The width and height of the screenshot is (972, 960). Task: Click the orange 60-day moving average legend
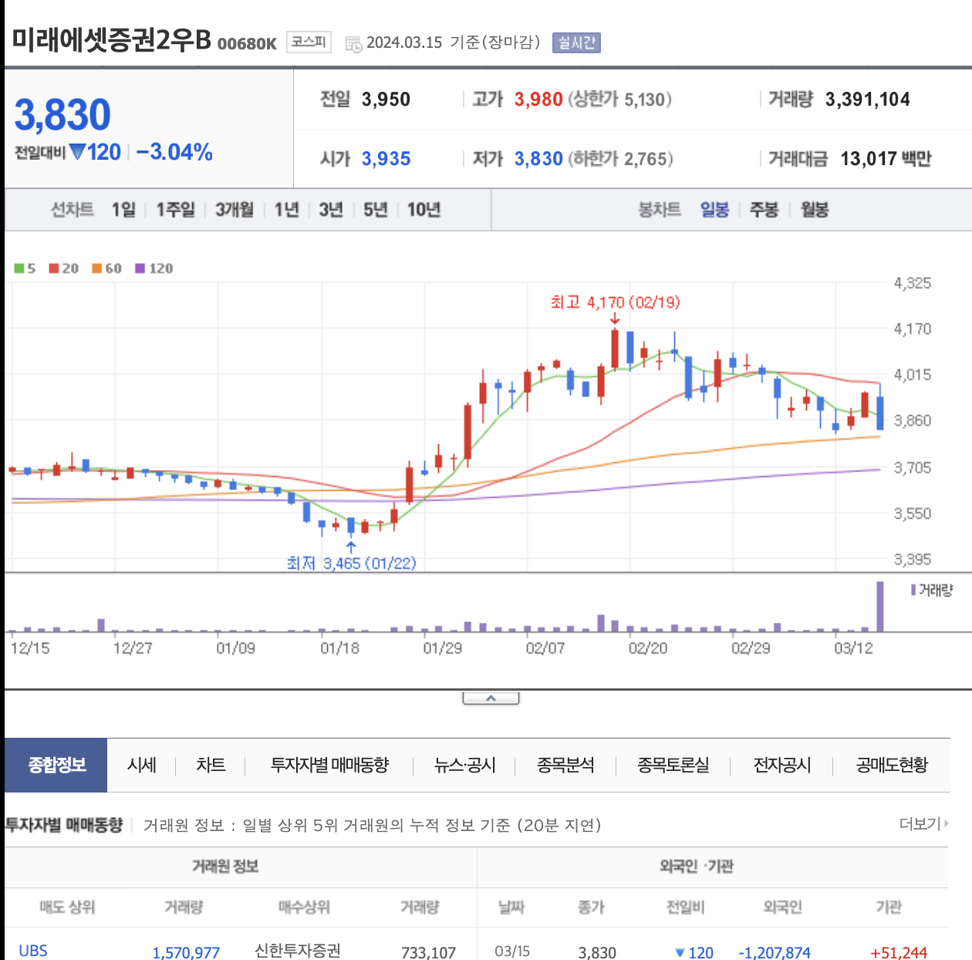(107, 269)
